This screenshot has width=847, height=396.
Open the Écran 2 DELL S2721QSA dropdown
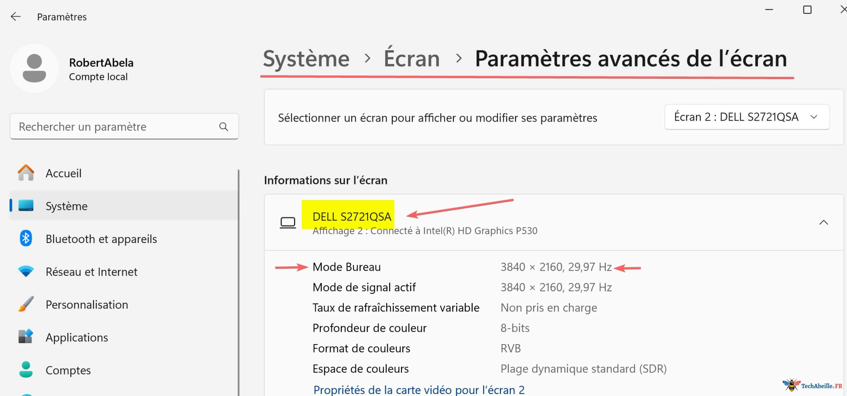746,117
